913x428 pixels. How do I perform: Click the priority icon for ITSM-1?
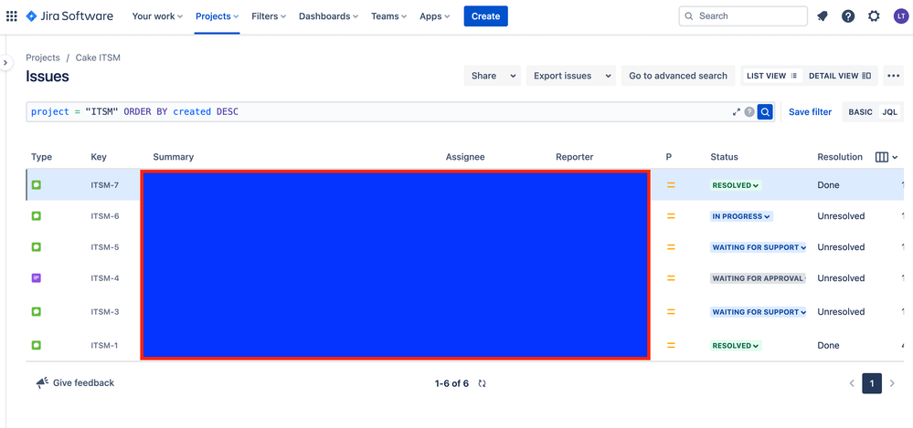[x=671, y=346]
